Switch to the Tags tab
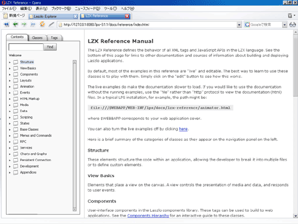This screenshot has width=298, height=224. [54, 38]
